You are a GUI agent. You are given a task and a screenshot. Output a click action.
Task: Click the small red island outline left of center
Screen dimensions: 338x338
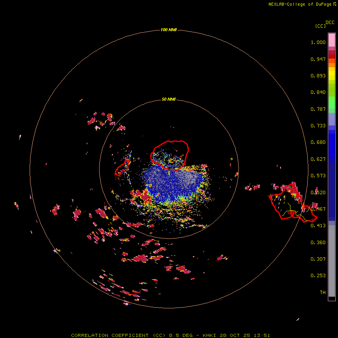coord(122,168)
